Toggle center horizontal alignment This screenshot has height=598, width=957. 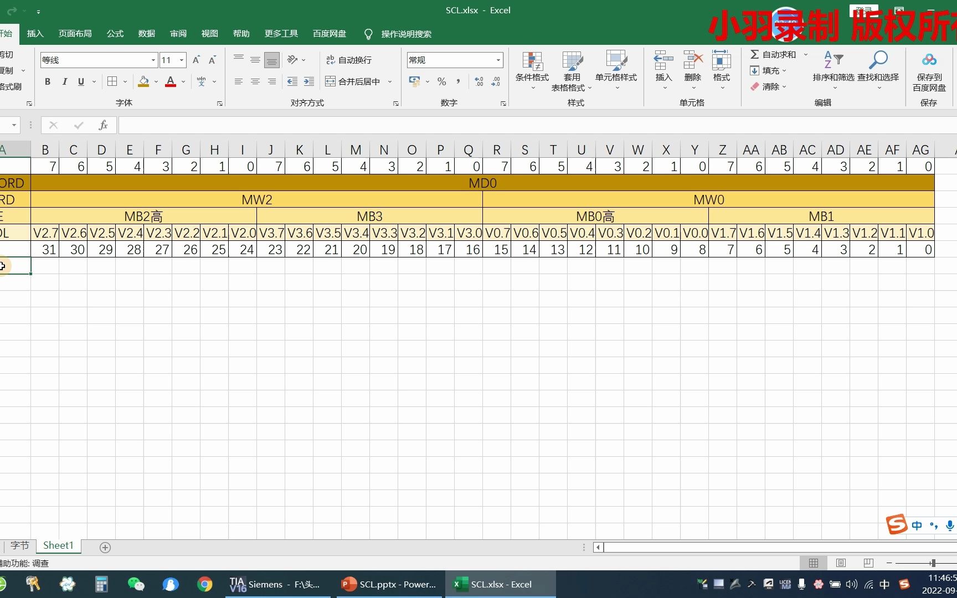point(255,81)
